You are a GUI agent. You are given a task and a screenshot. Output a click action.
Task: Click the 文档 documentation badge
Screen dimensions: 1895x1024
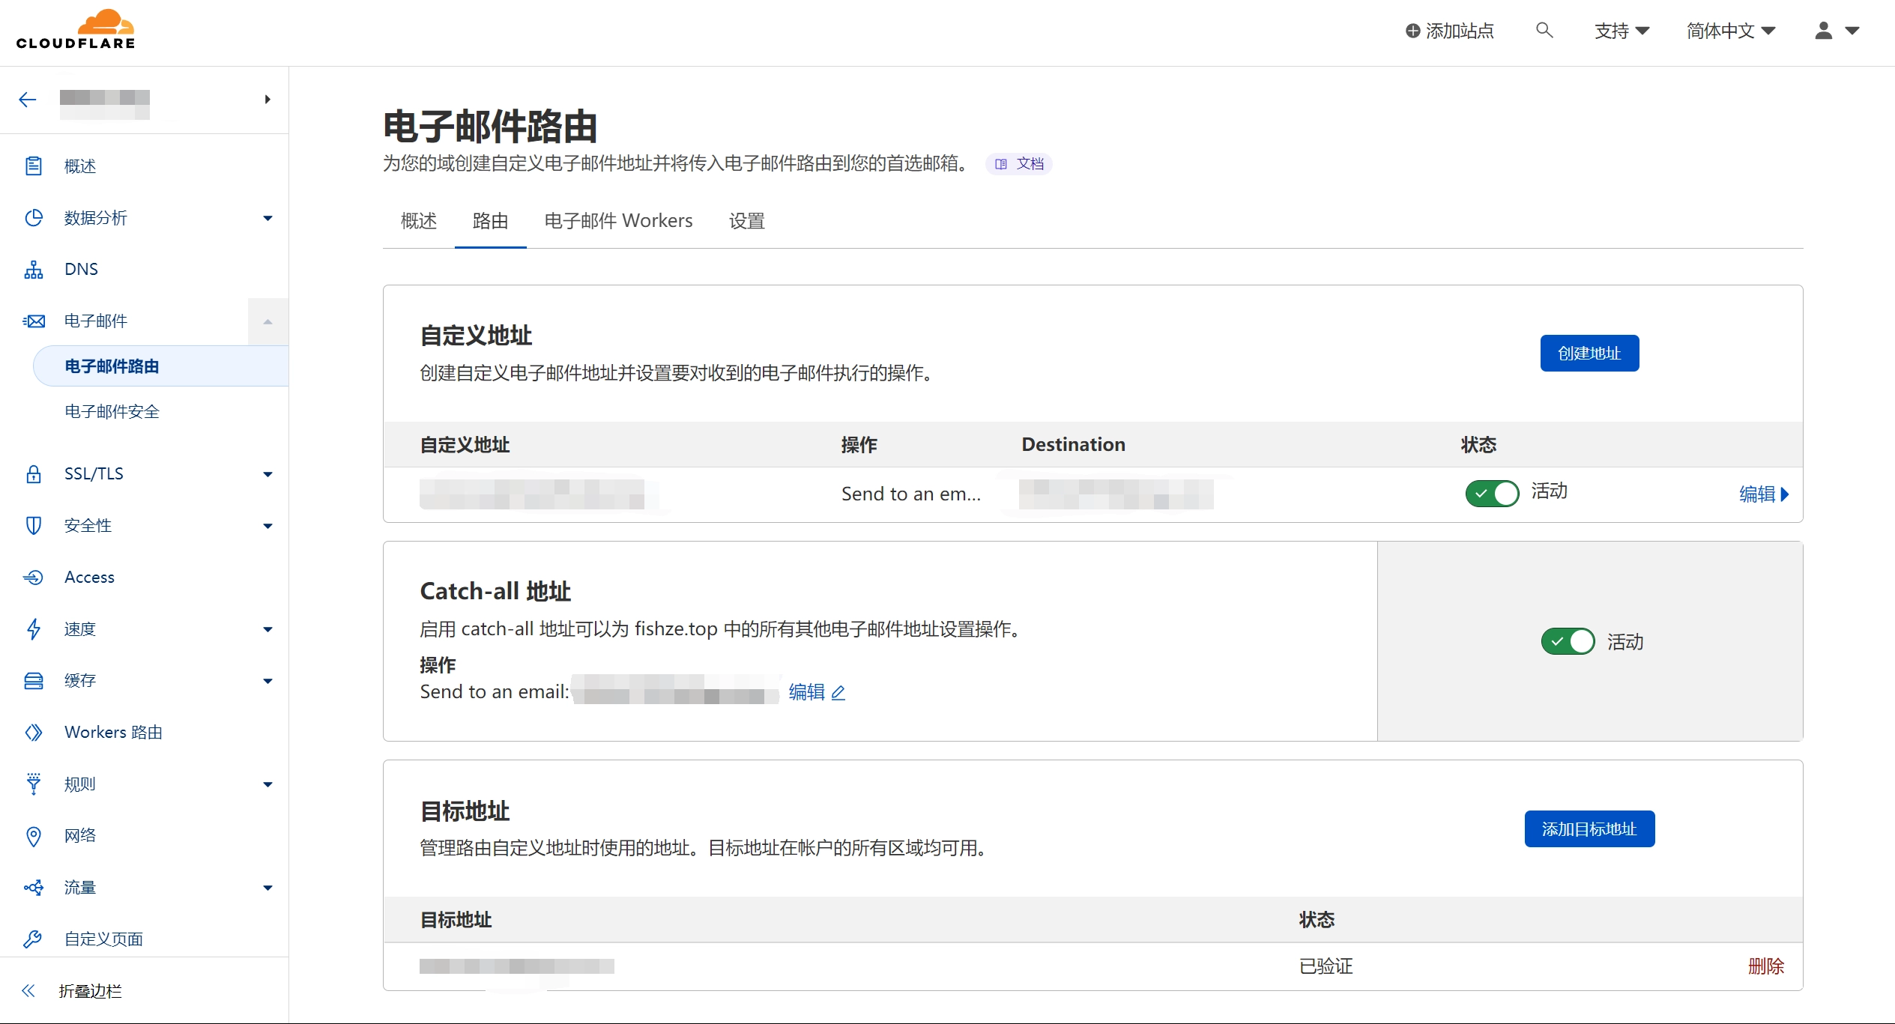tap(1019, 164)
